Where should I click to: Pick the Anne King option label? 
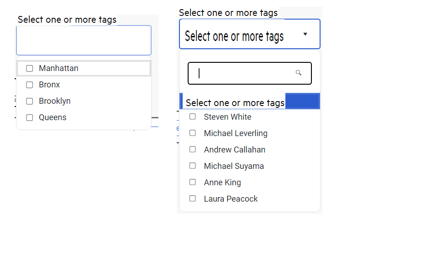(222, 183)
